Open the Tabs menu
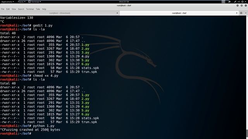 click(x=38, y=9)
